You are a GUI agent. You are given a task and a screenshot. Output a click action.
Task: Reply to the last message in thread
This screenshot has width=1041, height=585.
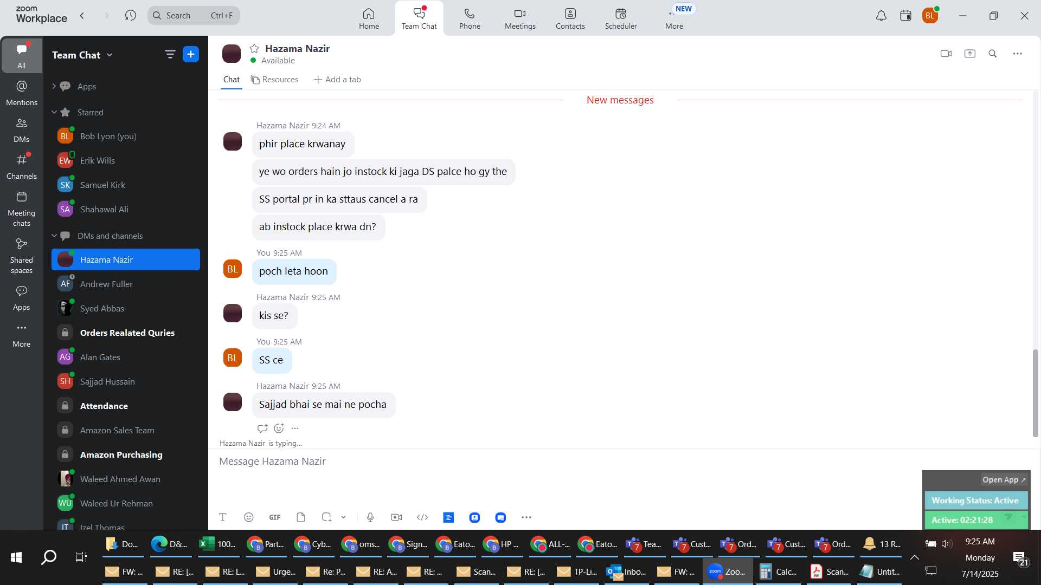coord(262,428)
